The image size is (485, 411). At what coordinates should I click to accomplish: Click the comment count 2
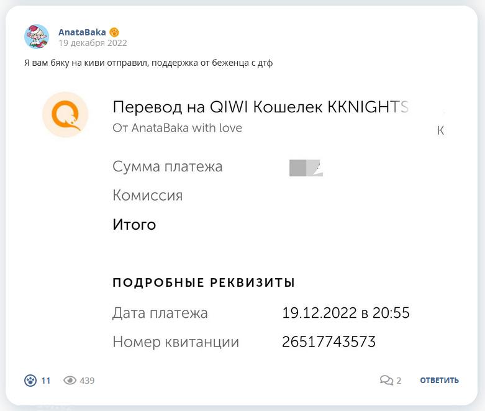[399, 381]
